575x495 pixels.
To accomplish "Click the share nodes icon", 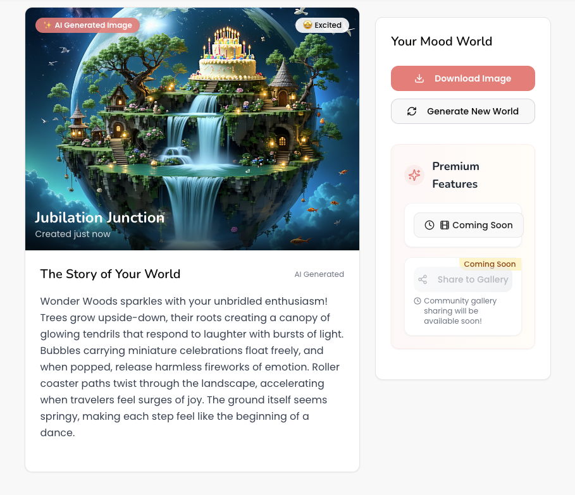I will [x=423, y=279].
